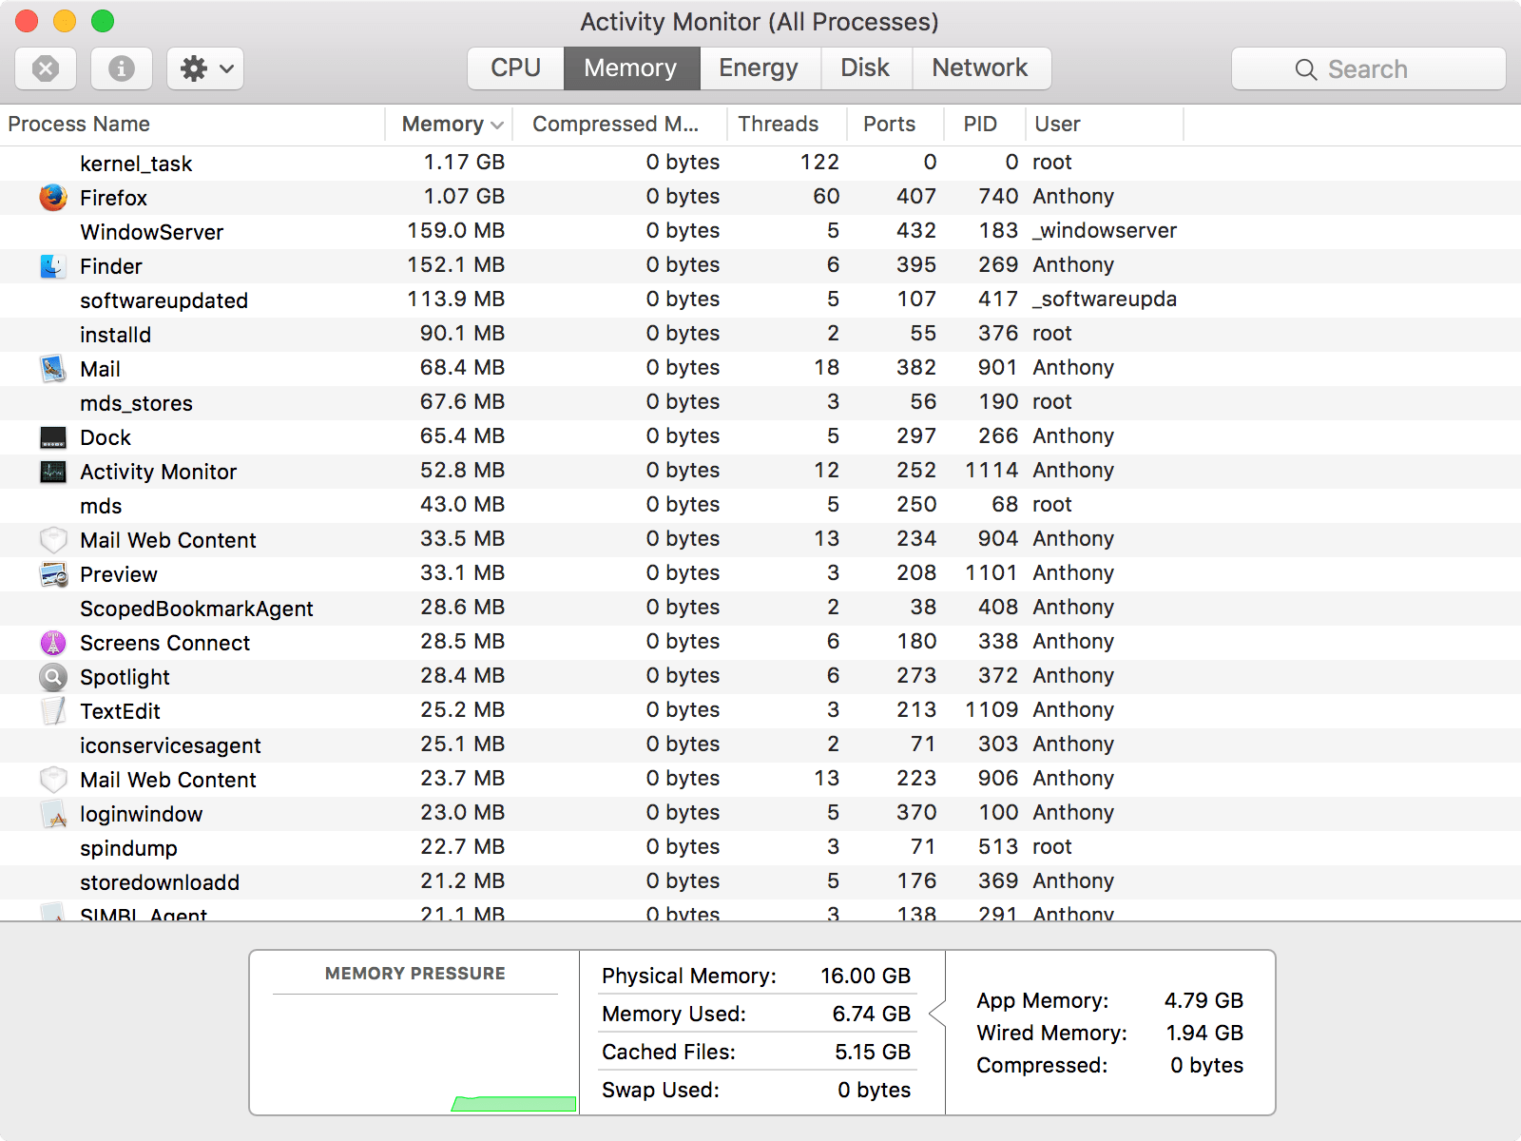Screen dimensions: 1521x1141
Task: Click the Mail Web Content shield icon
Action: pyautogui.click(x=53, y=539)
